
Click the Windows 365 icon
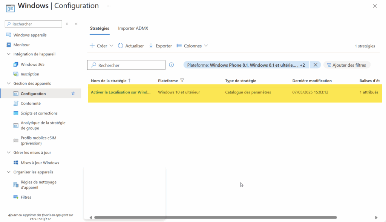coord(16,64)
